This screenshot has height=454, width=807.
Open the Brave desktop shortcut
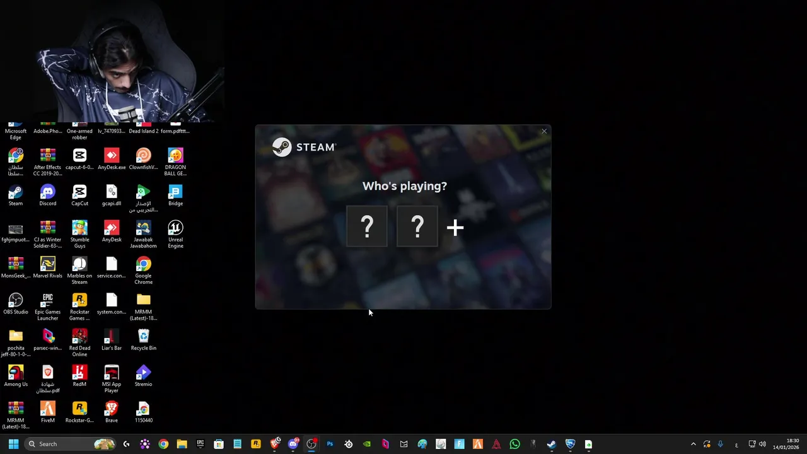pyautogui.click(x=112, y=412)
